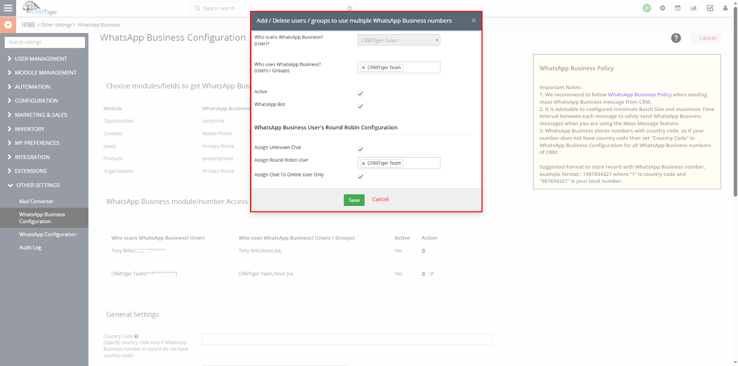
Task: Open the Who scans WhatsApp Business dropdown
Action: [399, 40]
